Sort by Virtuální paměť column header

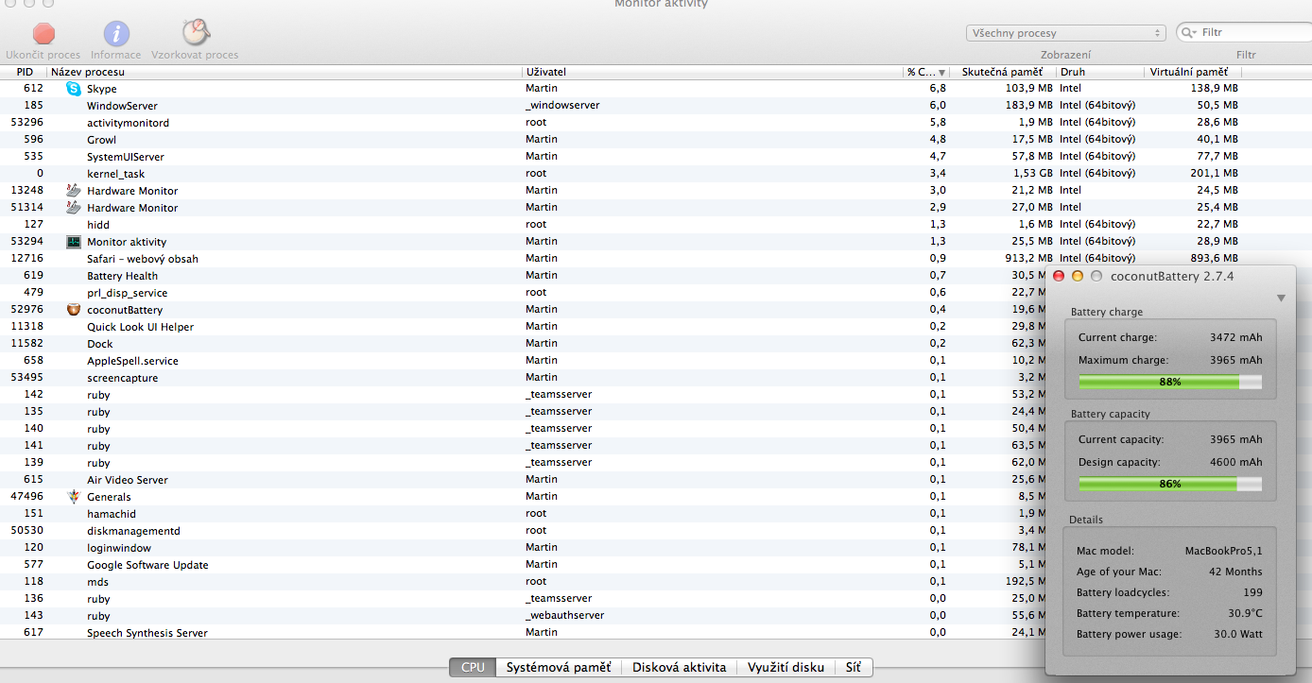click(1193, 72)
